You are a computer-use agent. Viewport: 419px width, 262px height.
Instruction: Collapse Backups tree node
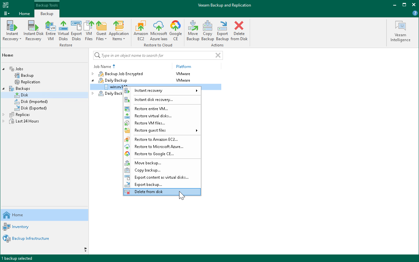(x=3, y=89)
